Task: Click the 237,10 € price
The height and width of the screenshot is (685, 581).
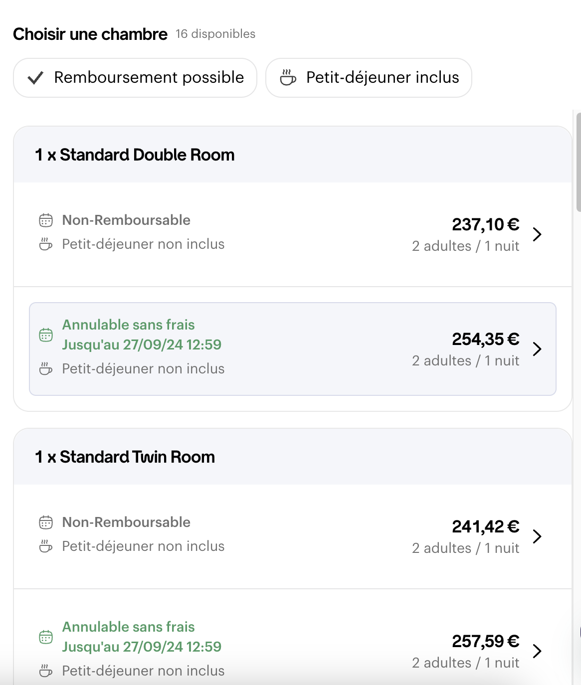Action: point(485,225)
